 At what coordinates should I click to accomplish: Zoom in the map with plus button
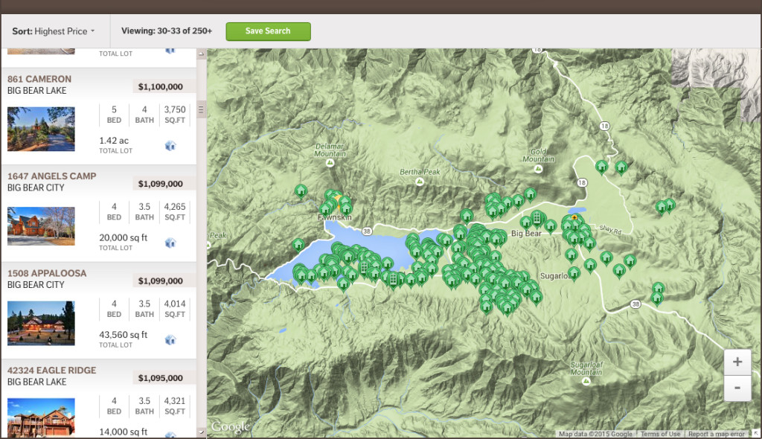(737, 362)
